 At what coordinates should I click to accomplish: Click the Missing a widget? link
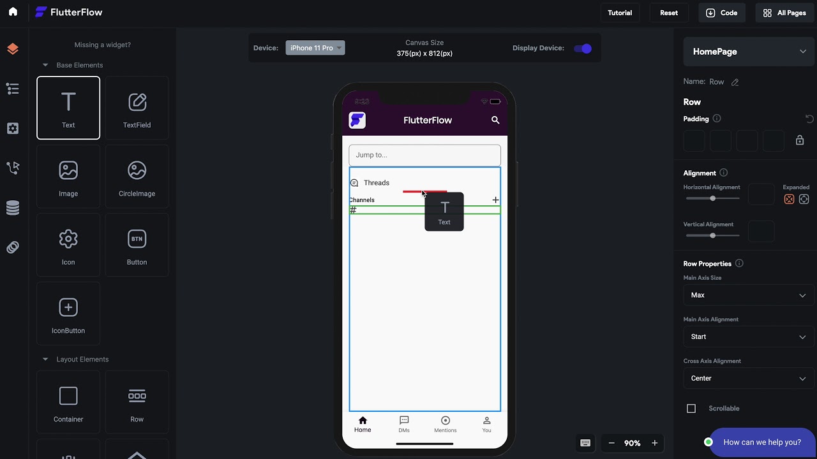pos(103,45)
